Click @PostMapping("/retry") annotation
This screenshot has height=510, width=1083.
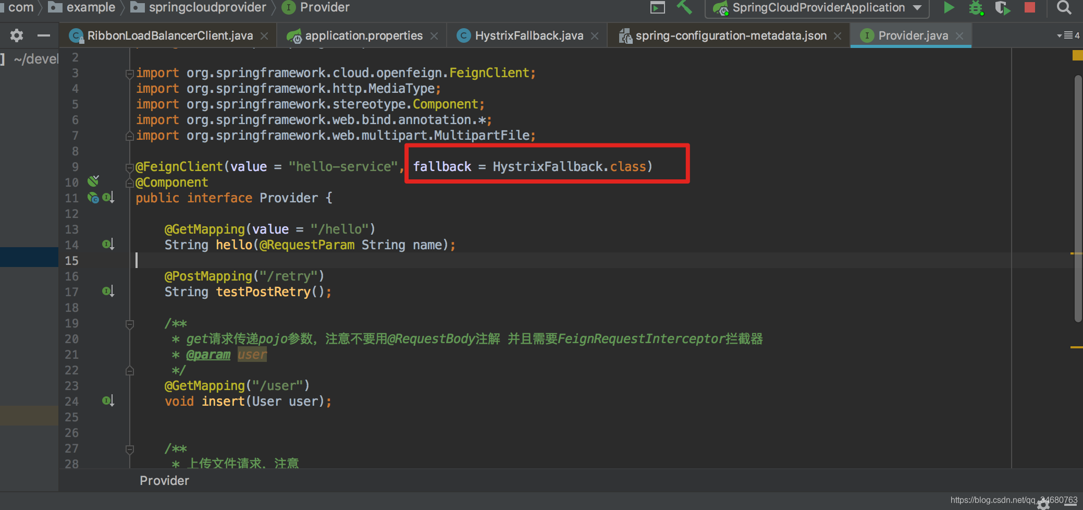click(x=244, y=276)
